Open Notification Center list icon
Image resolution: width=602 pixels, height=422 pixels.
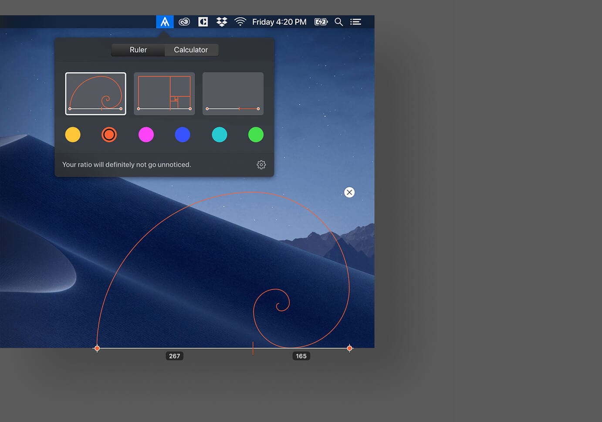coord(356,21)
